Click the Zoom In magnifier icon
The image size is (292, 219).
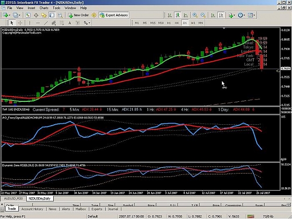pyautogui.click(x=195, y=15)
